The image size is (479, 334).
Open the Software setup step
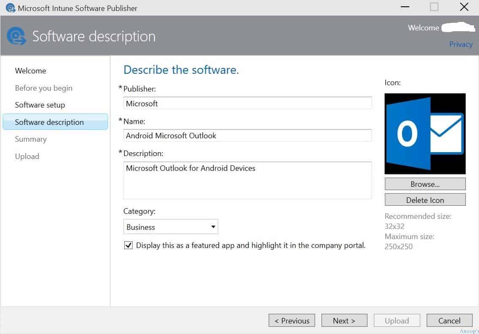40,105
